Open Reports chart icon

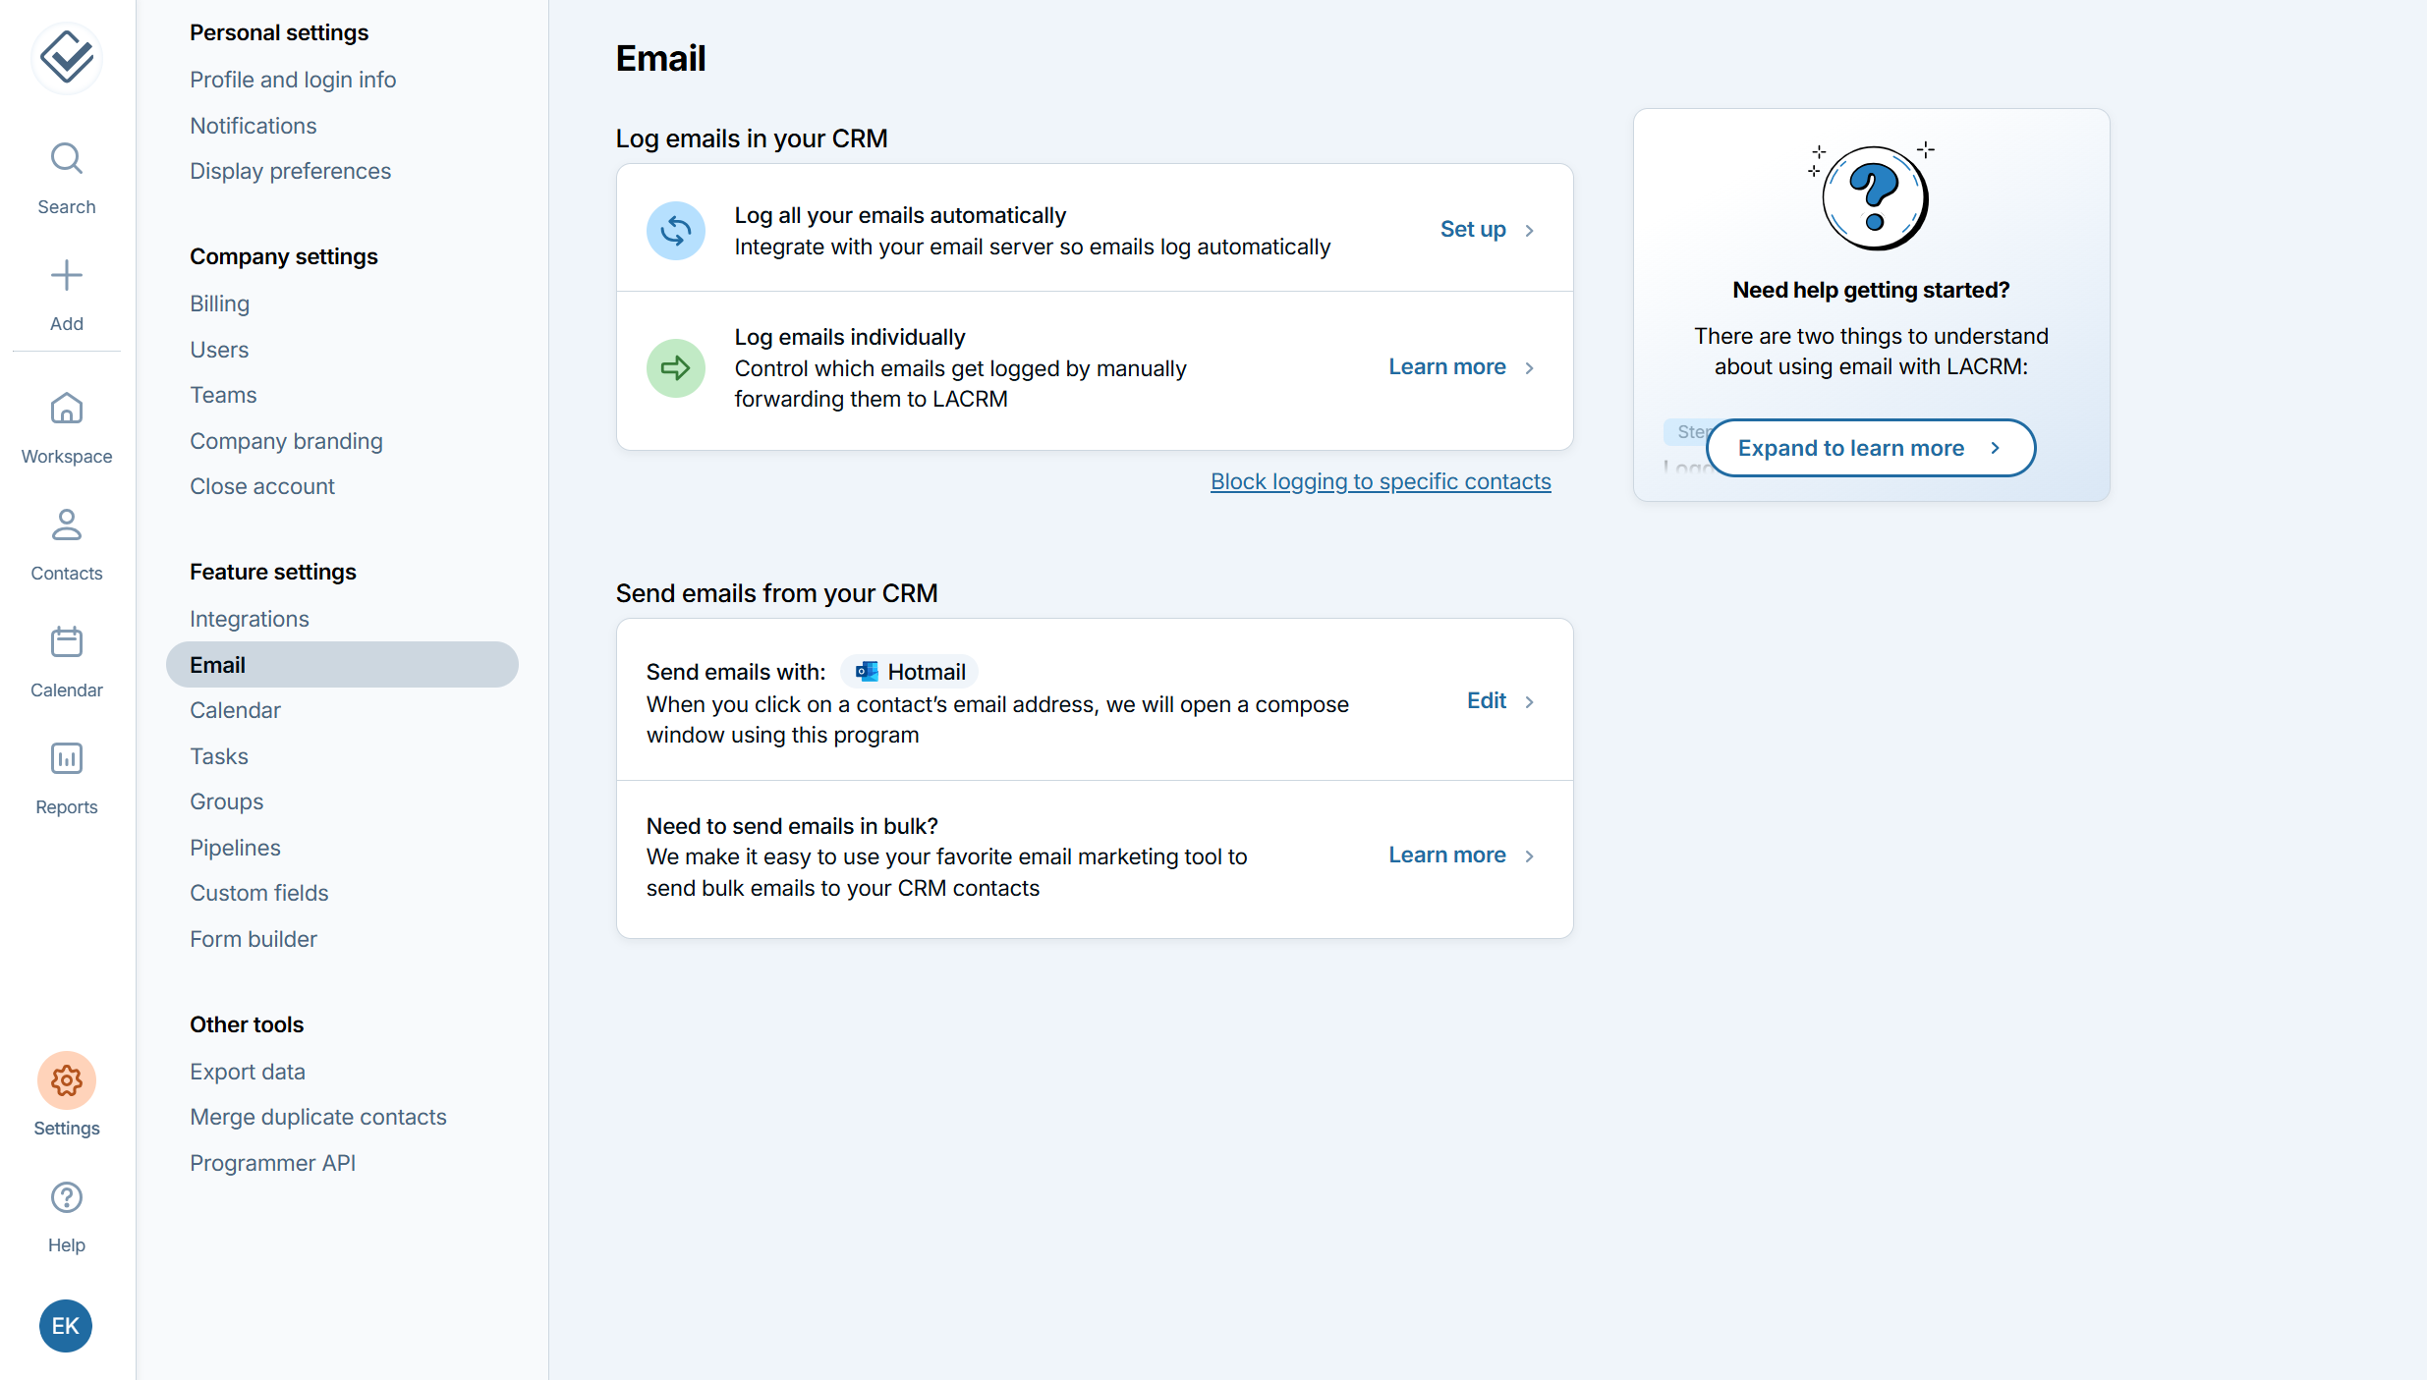tap(67, 759)
